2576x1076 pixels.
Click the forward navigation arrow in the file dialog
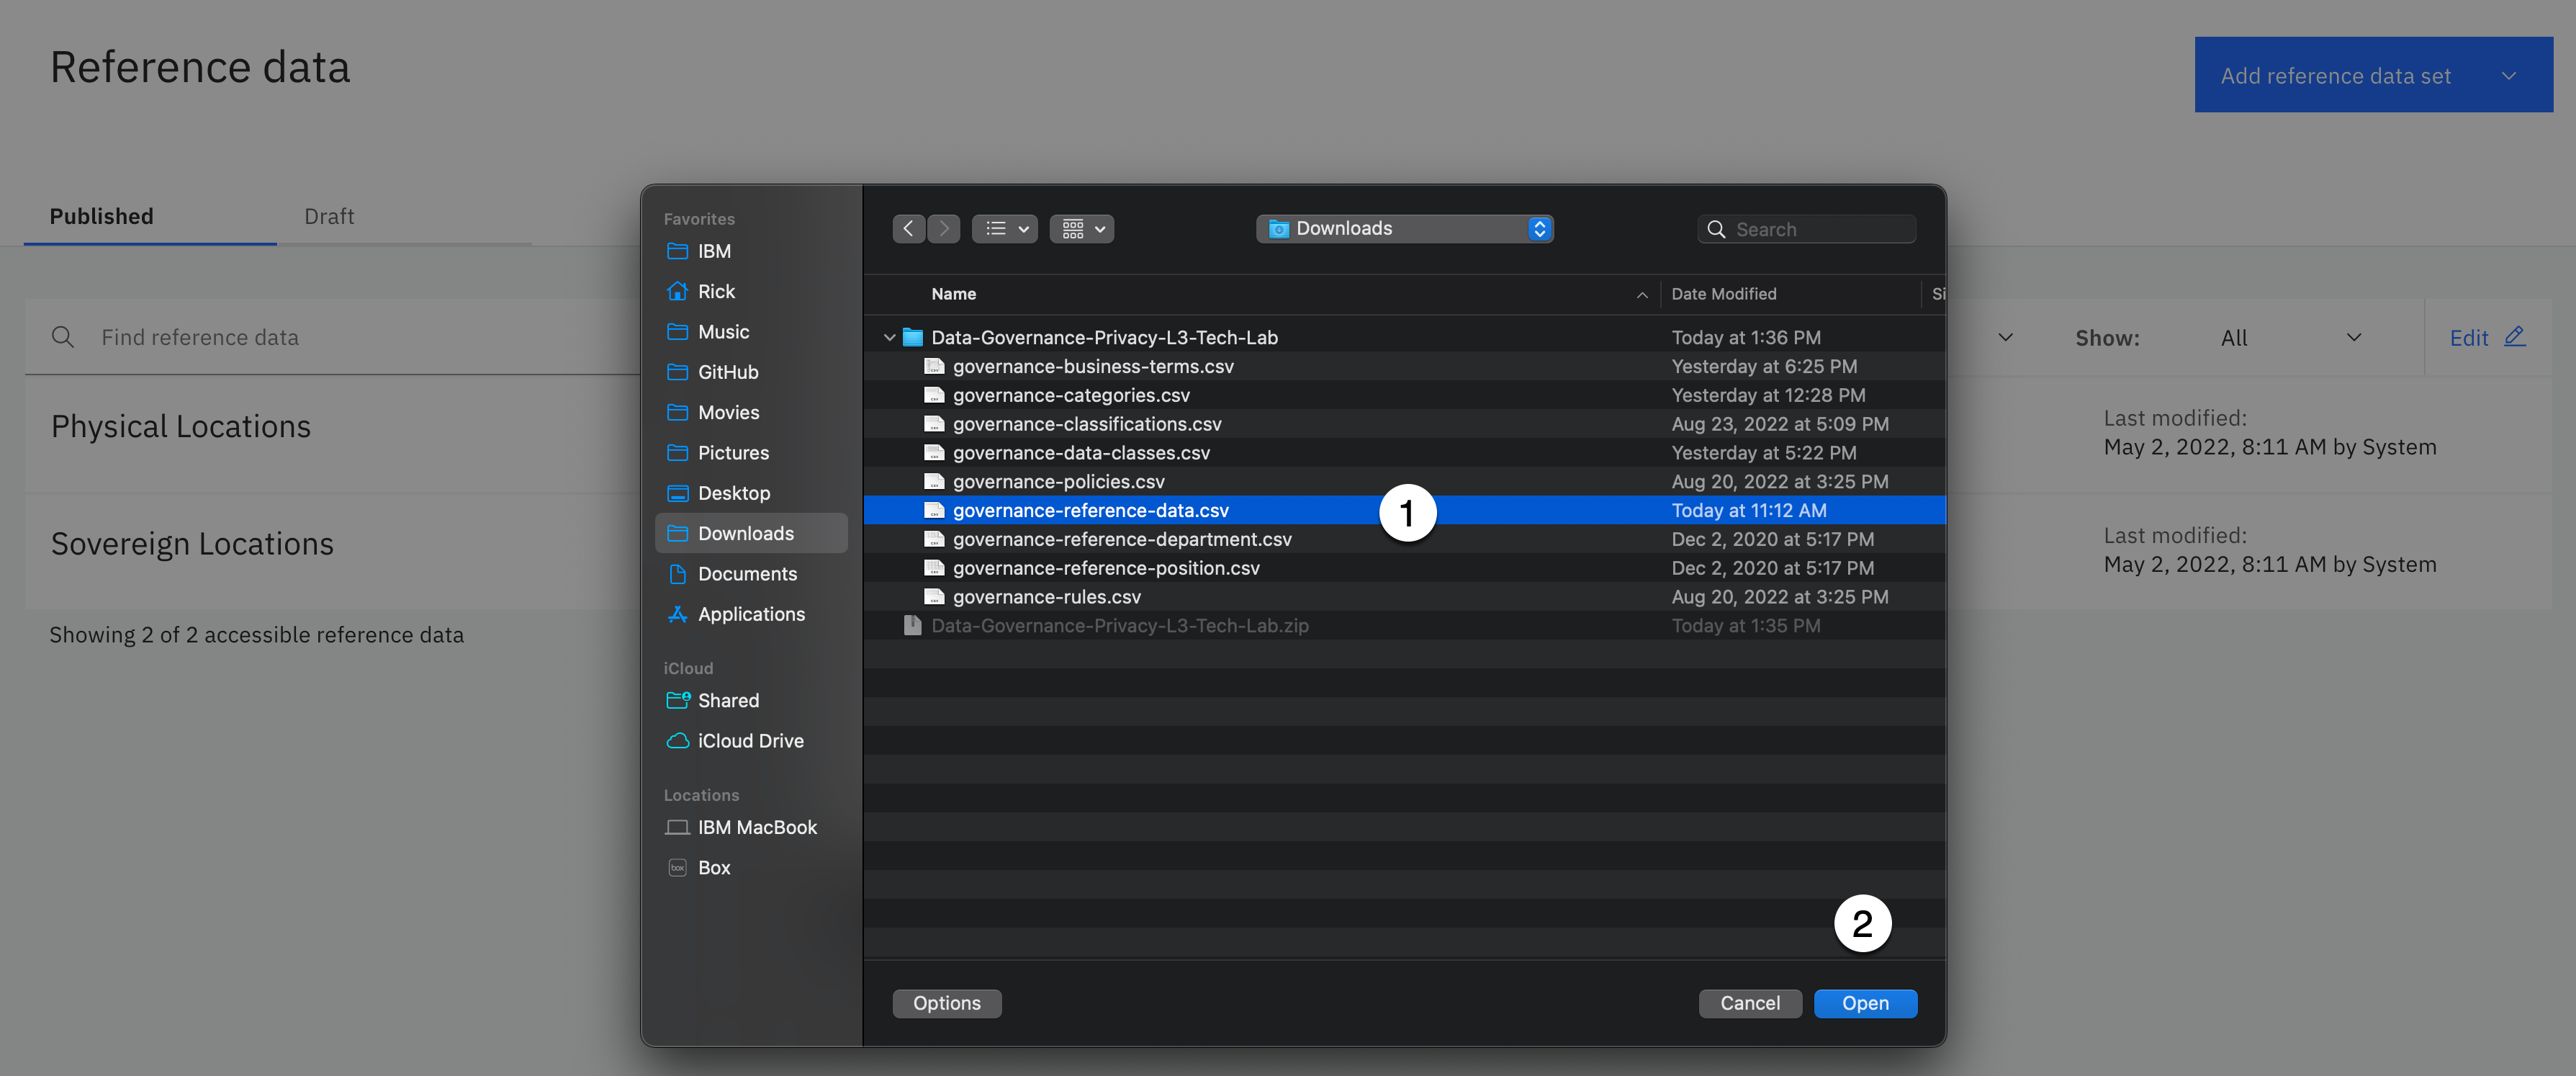coord(943,229)
